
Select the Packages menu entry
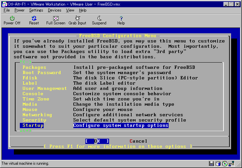click(34, 68)
